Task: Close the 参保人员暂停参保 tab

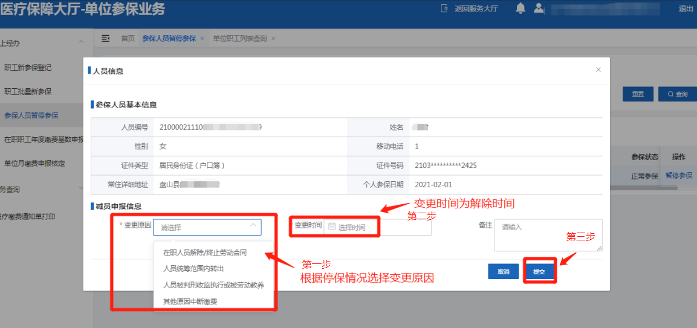Action: (x=202, y=39)
